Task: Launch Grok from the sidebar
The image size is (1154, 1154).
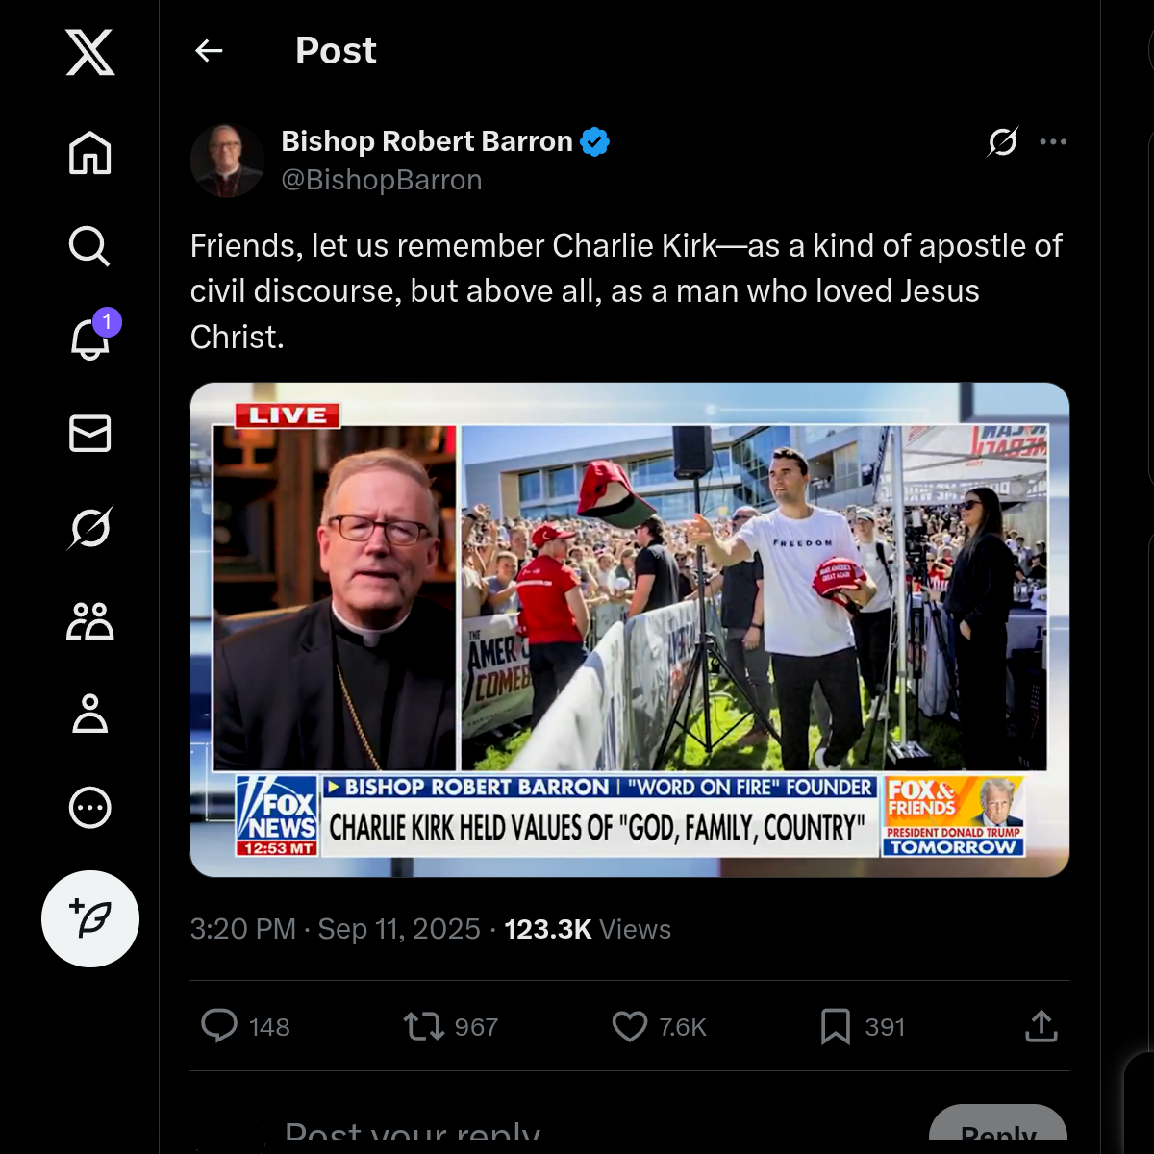Action: (x=90, y=527)
